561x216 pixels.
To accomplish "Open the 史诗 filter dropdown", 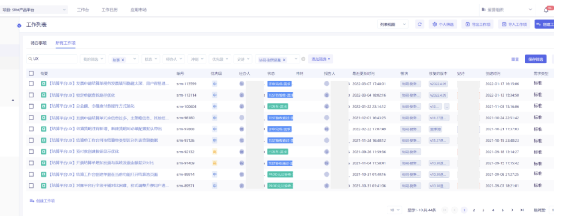I will tap(243, 59).
